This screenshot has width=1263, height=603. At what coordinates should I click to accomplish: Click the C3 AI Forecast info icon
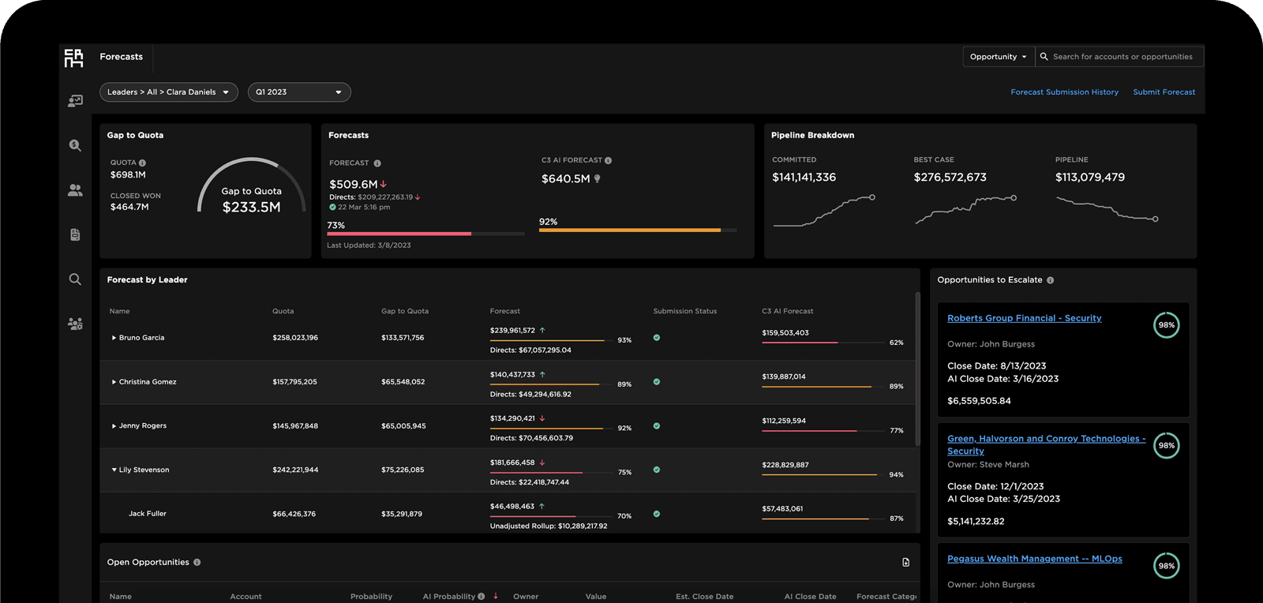pyautogui.click(x=608, y=160)
